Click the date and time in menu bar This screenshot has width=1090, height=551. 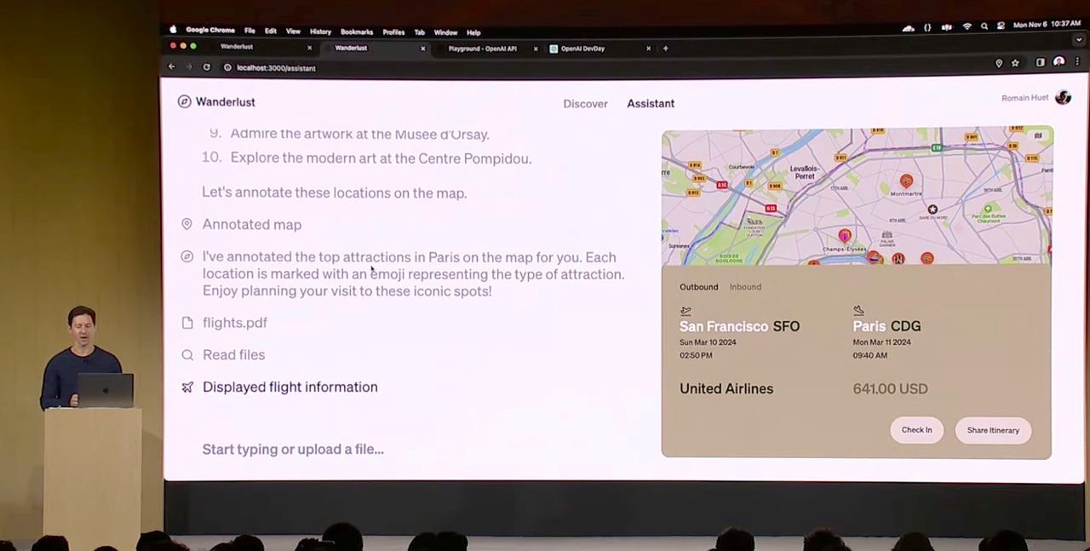pyautogui.click(x=1047, y=25)
